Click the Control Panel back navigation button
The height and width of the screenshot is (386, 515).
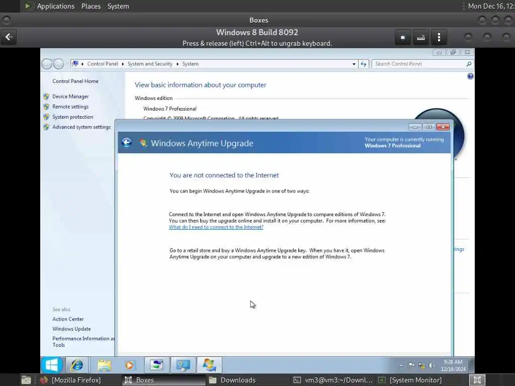pos(47,64)
